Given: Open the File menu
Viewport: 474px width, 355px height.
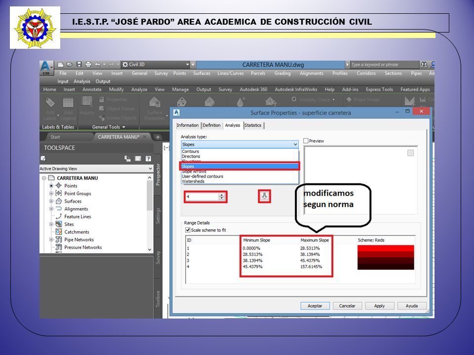Looking at the screenshot, I should pyautogui.click(x=63, y=73).
